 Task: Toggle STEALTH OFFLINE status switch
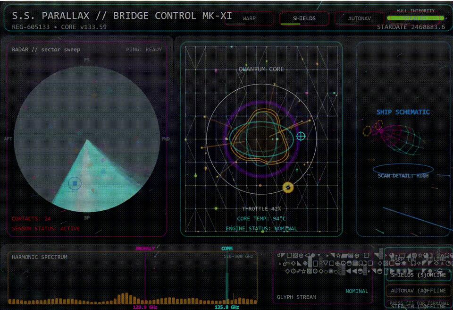pyautogui.click(x=418, y=306)
